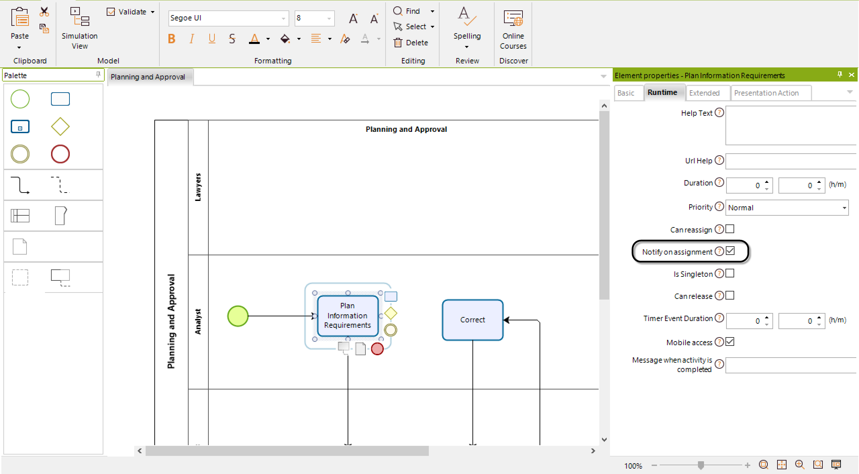The image size is (859, 474).
Task: Click the Find button
Action: (406, 11)
